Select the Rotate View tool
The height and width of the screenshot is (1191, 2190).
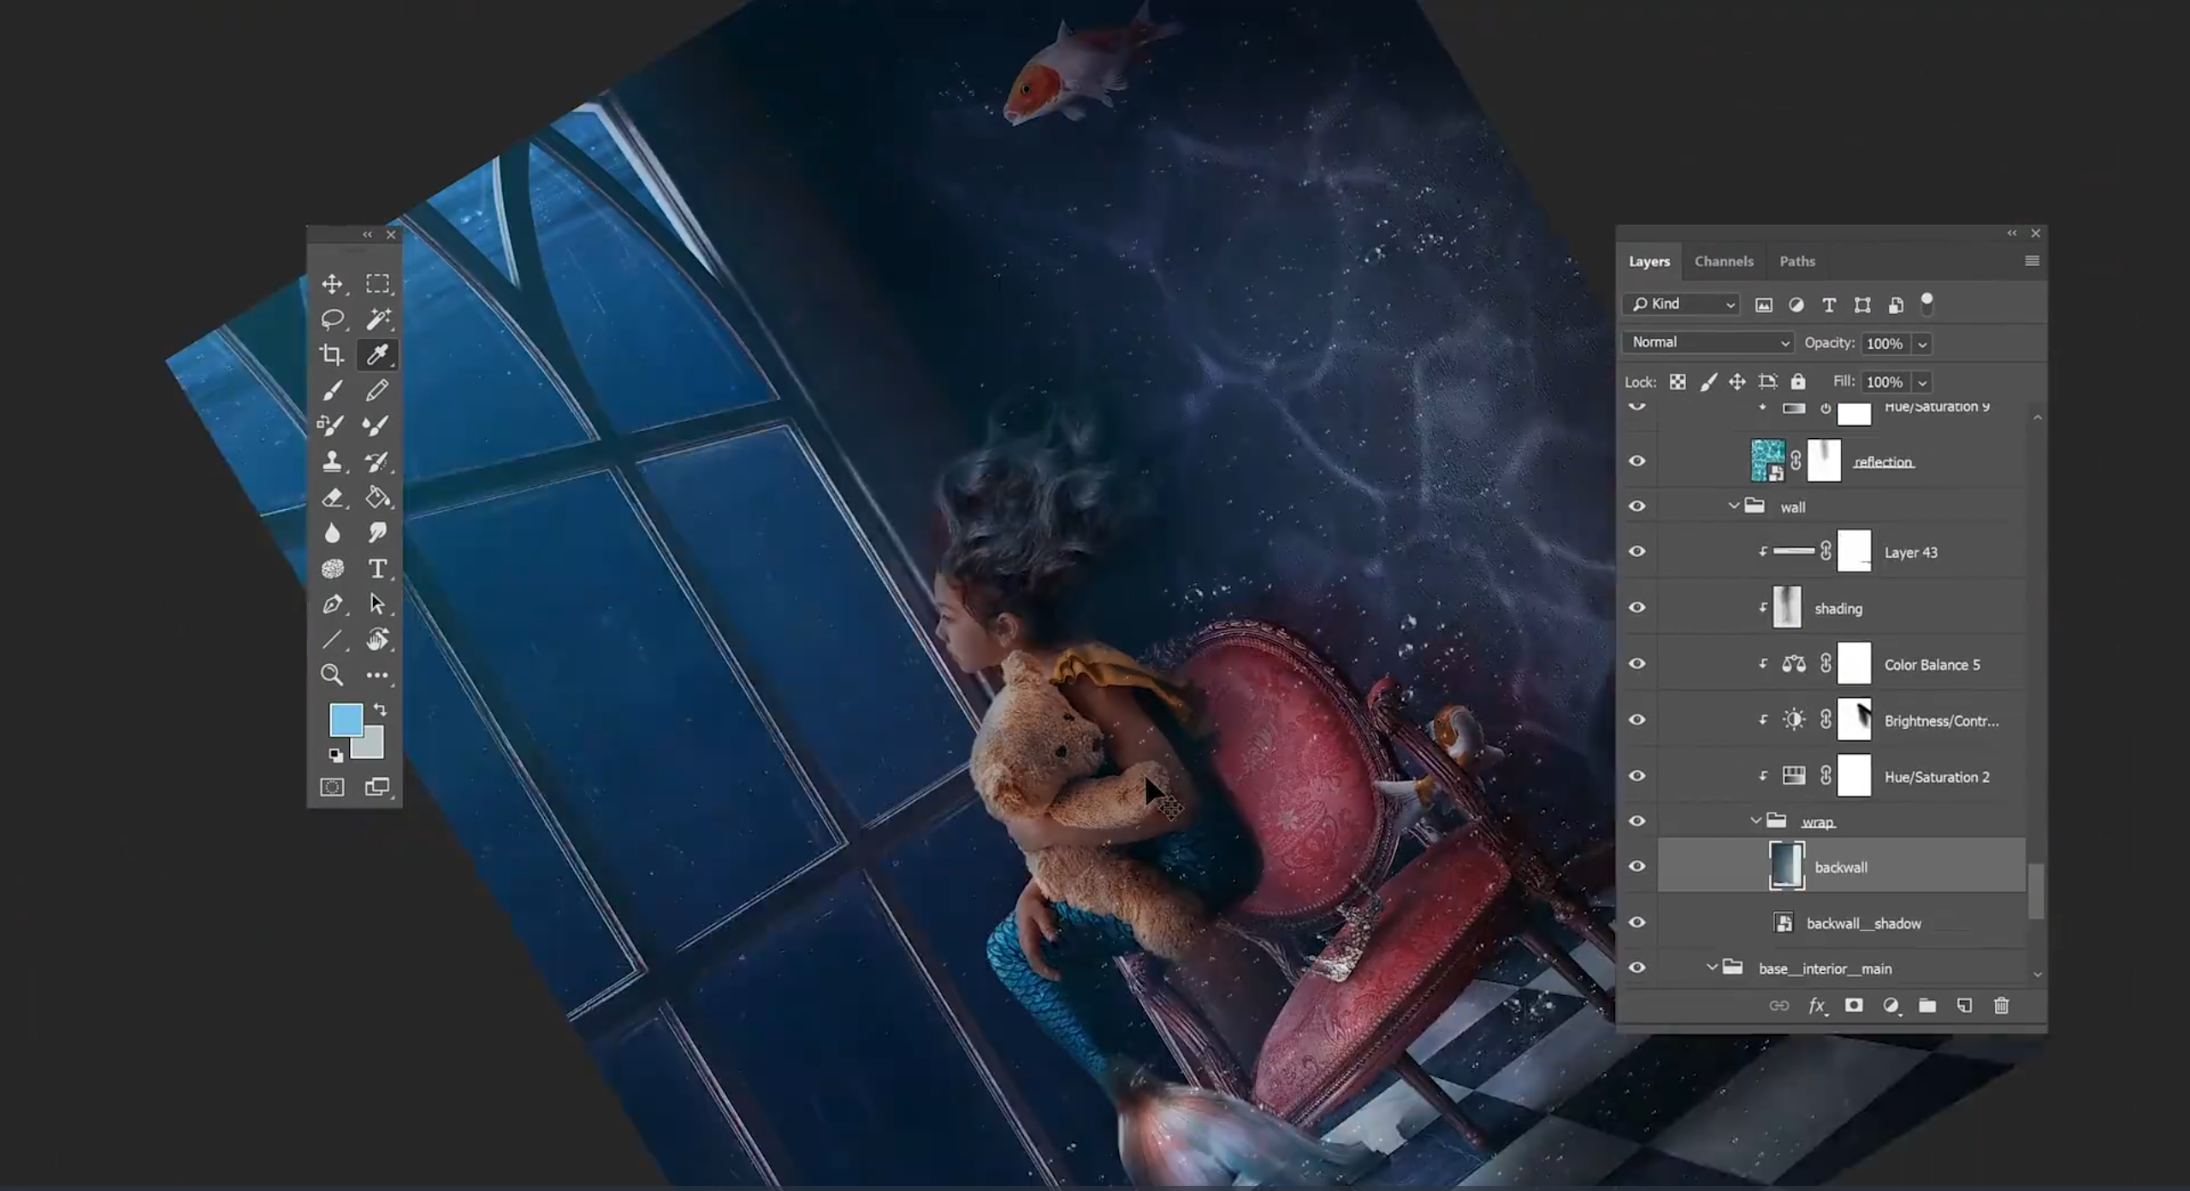377,639
